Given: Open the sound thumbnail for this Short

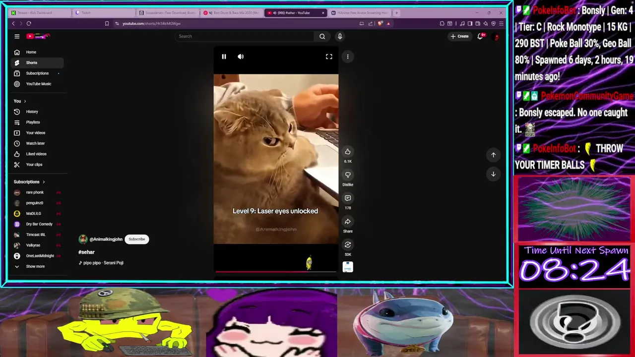Looking at the screenshot, I should click(348, 267).
